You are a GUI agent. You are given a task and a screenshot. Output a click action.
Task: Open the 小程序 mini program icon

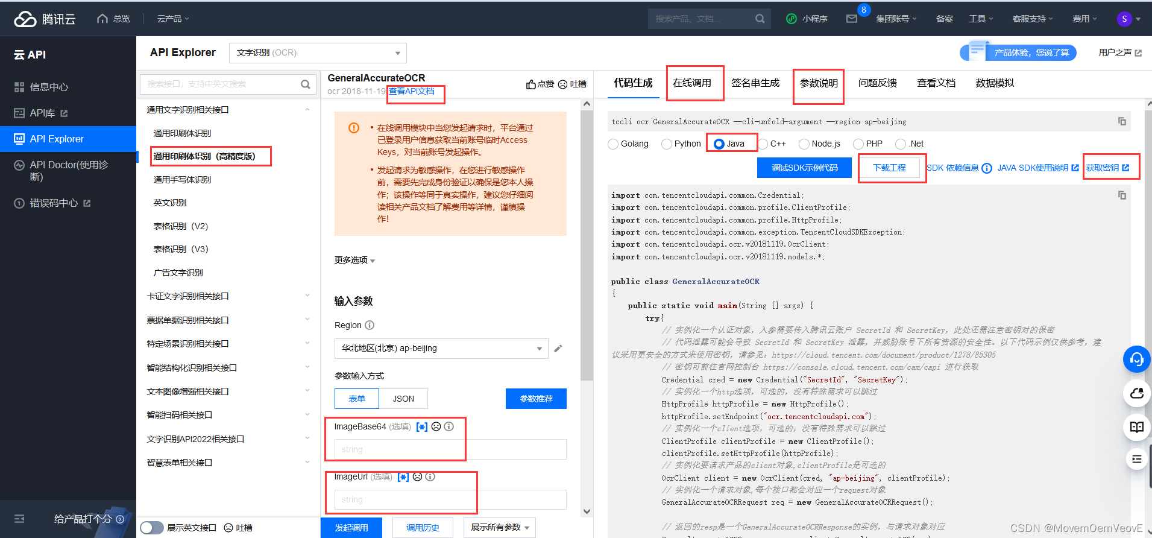pyautogui.click(x=792, y=19)
